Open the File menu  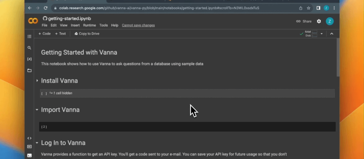click(x=45, y=25)
